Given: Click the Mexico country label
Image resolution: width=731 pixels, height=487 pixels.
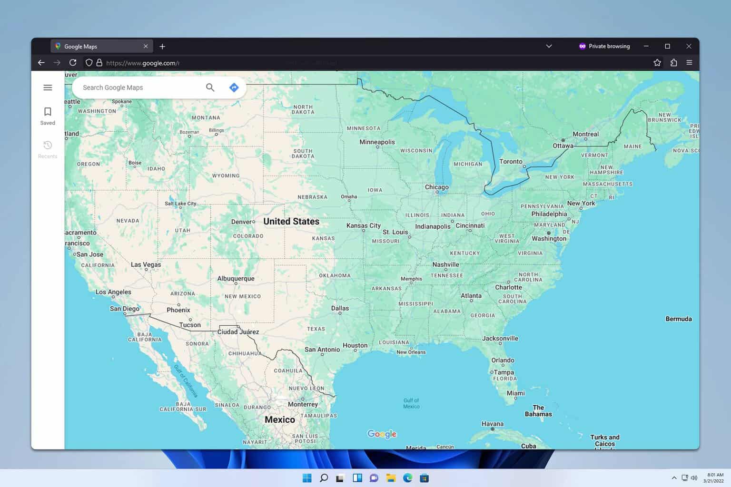Looking at the screenshot, I should [280, 420].
